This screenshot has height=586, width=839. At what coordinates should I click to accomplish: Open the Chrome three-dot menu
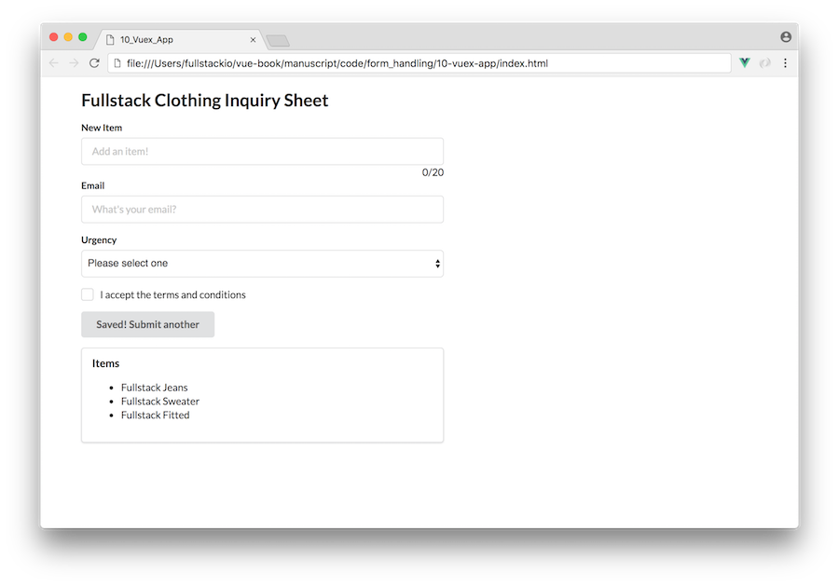785,63
